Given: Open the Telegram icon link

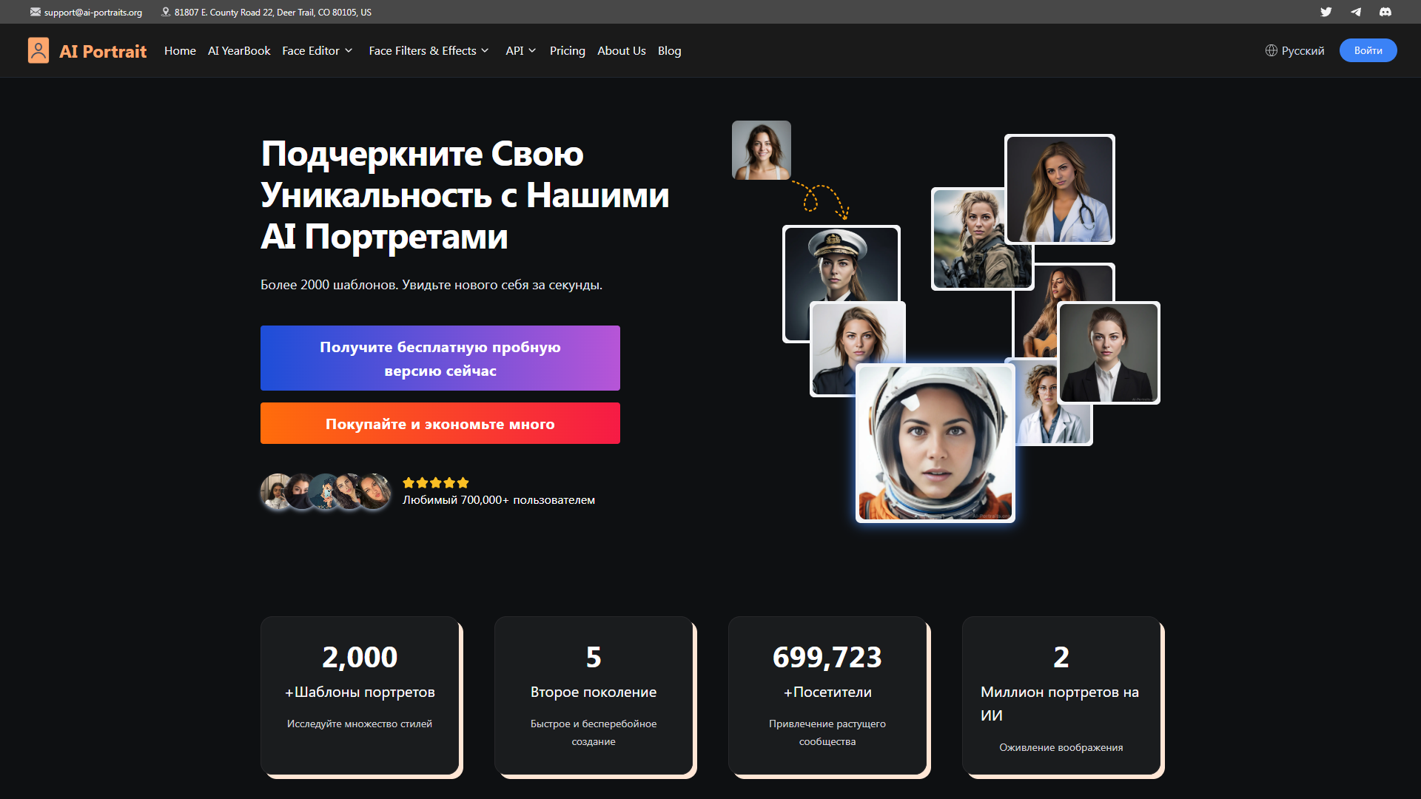Looking at the screenshot, I should pos(1355,12).
